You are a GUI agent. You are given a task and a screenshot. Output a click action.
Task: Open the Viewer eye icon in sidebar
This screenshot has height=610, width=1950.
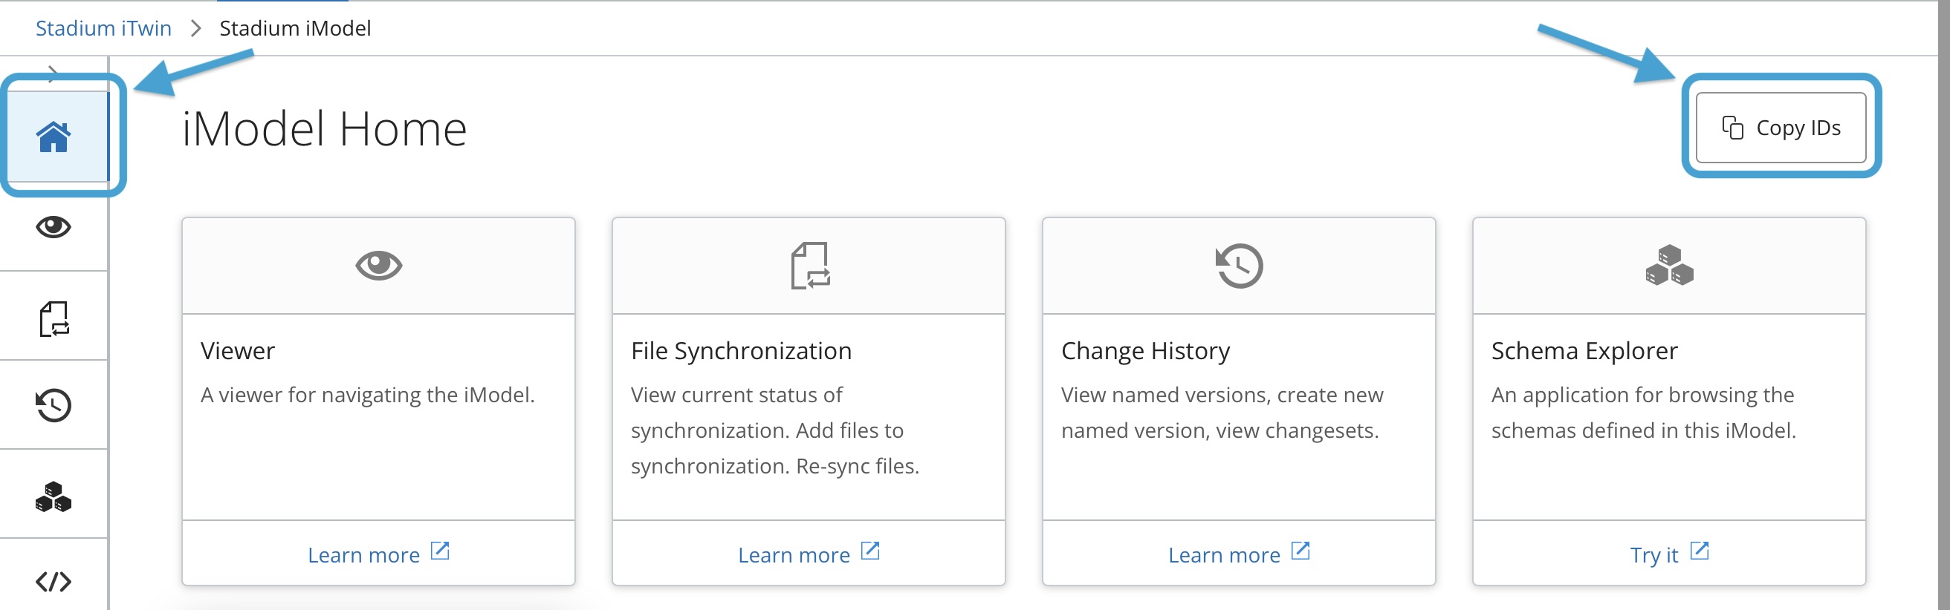point(54,227)
